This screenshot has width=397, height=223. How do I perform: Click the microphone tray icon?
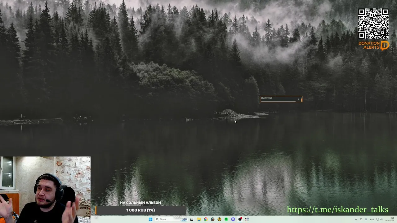pyautogui.click(x=366, y=219)
